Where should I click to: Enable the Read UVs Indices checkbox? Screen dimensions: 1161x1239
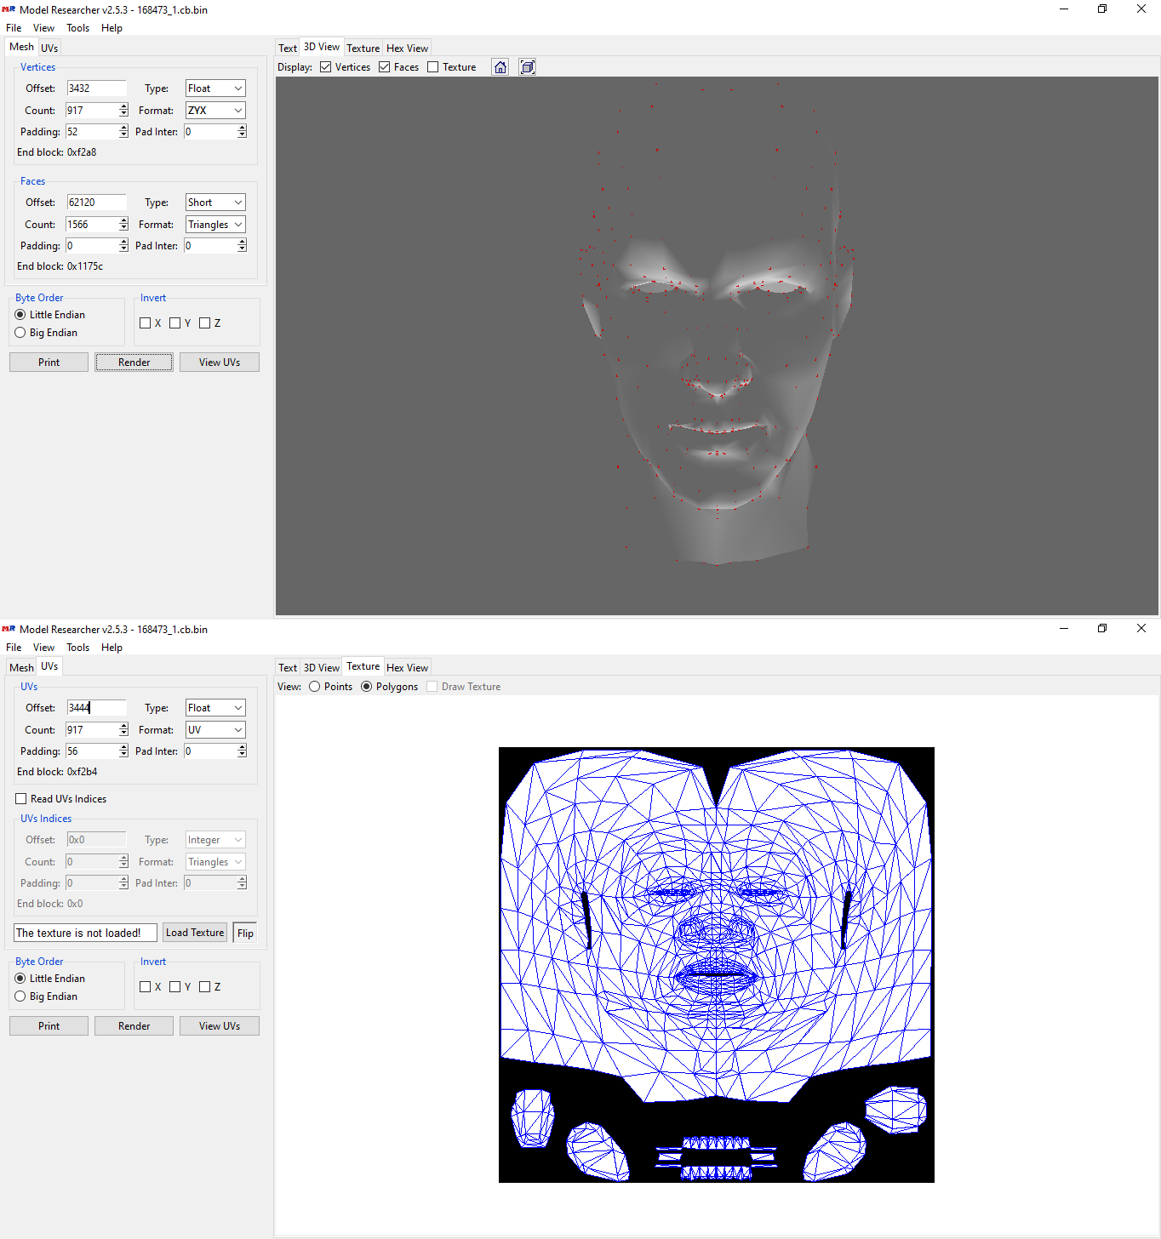click(21, 799)
